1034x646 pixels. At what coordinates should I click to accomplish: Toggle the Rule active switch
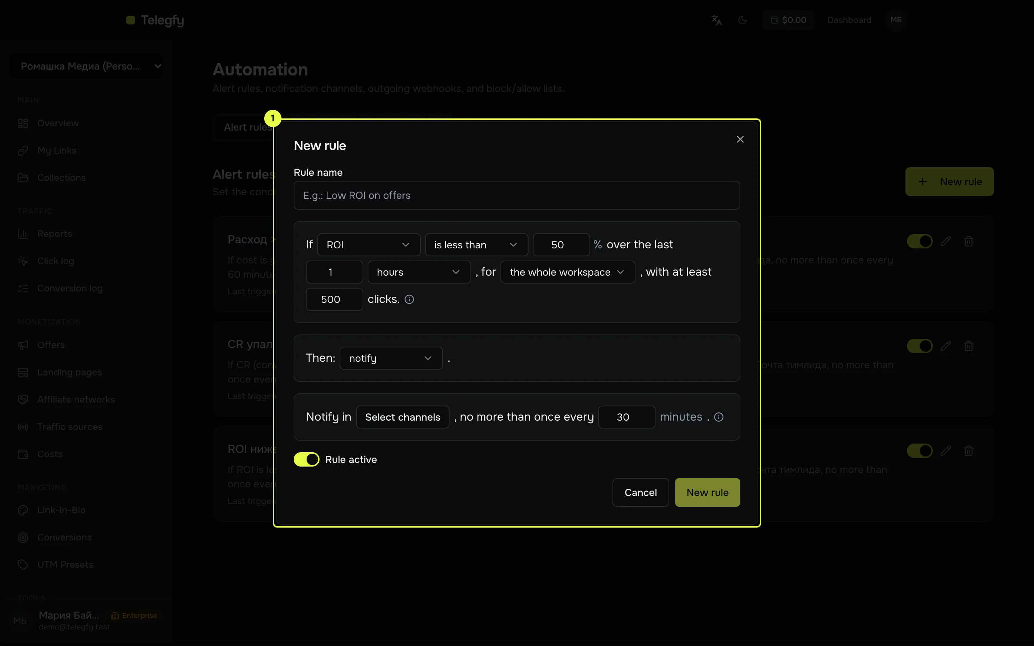coord(306,459)
